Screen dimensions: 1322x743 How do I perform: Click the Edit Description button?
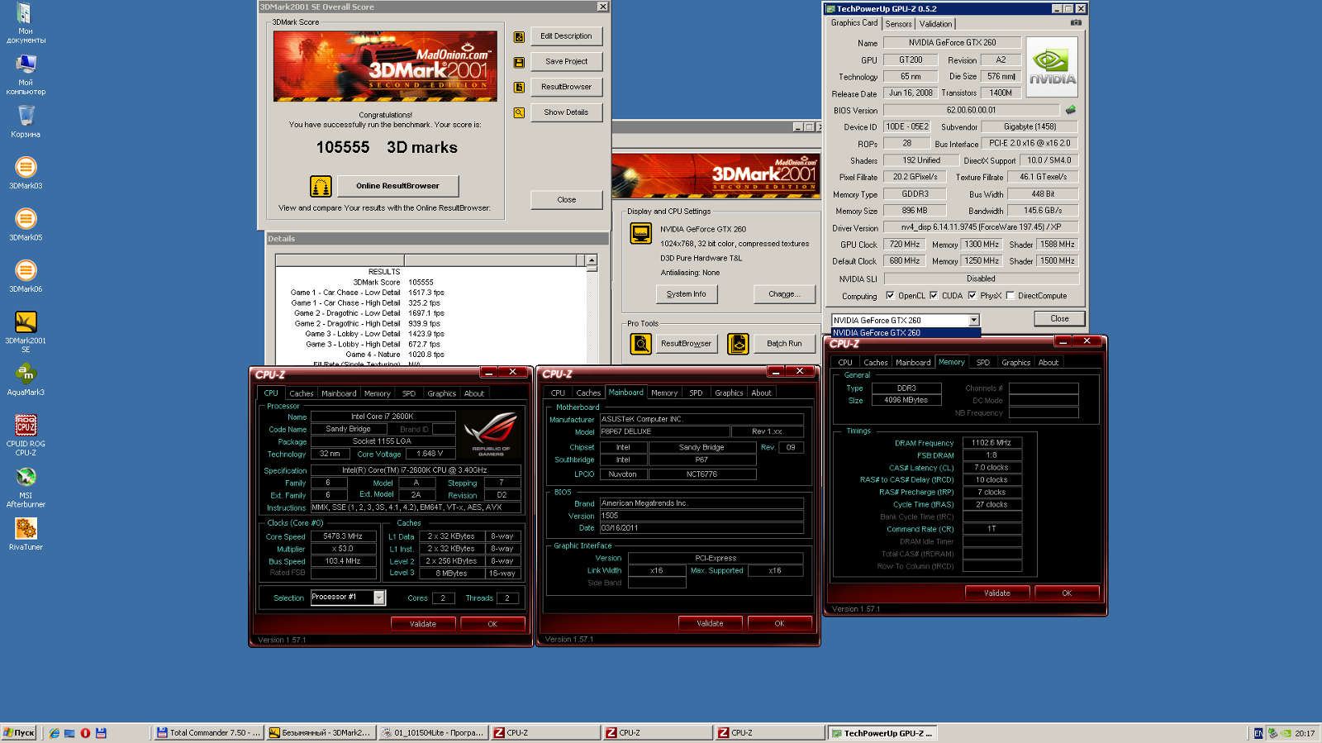click(566, 36)
